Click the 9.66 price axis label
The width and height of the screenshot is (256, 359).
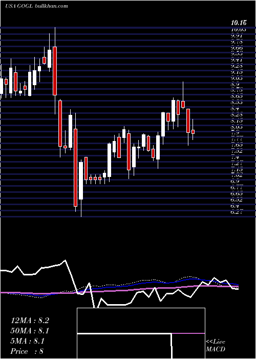click(237, 48)
